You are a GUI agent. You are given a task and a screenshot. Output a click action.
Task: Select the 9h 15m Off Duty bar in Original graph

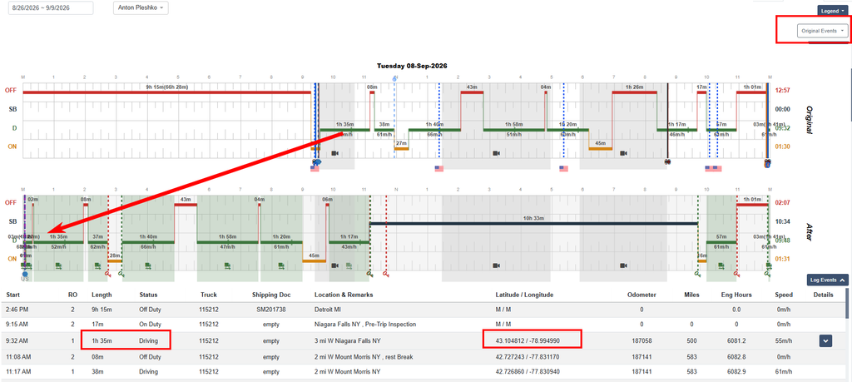click(x=166, y=92)
